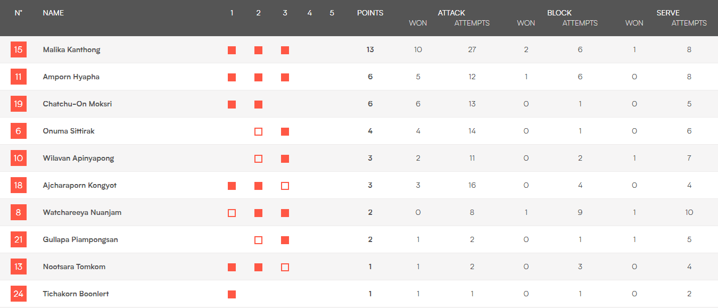Viewport: 718px width, 308px height.
Task: Click Watchareeya Nuanjam's hollow set 1 square
Action: click(x=232, y=213)
